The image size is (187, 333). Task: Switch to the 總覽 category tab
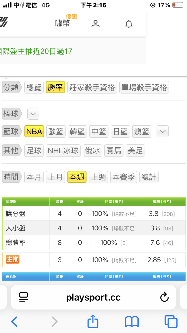point(34,87)
